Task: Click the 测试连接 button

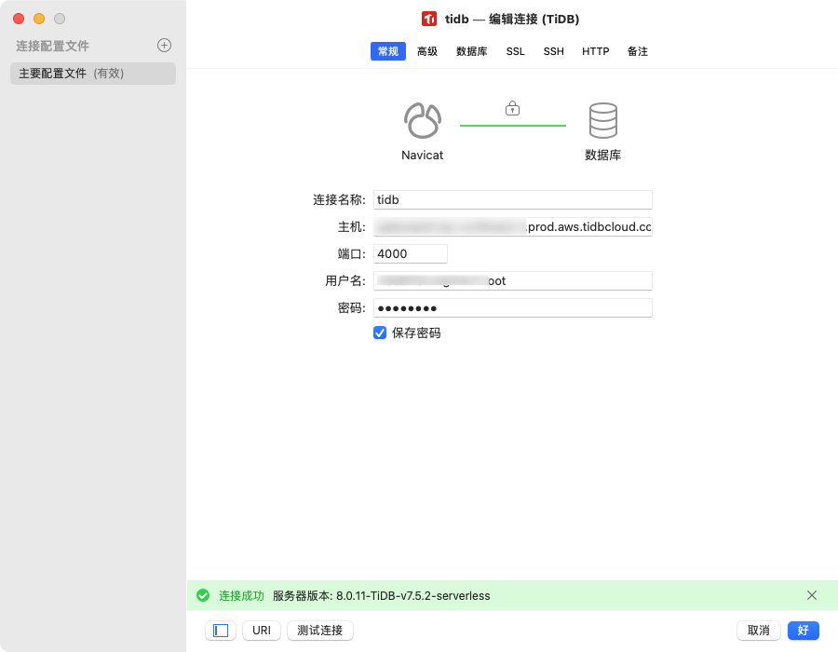Action: click(320, 631)
